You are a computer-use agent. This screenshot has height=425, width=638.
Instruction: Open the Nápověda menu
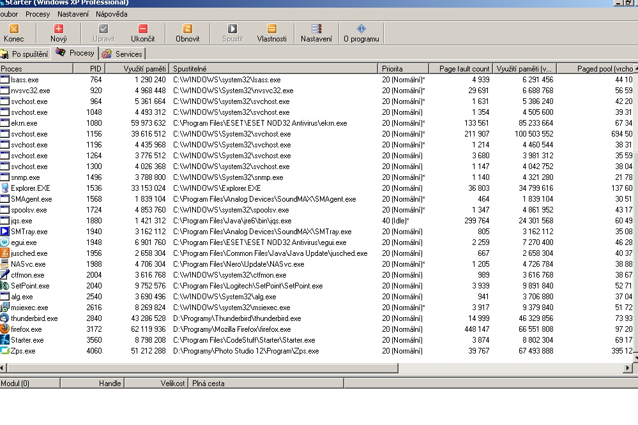coord(111,14)
